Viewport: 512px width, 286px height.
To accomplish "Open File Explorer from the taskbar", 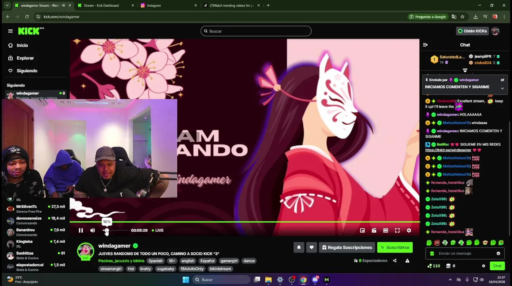I will pyautogui.click(x=268, y=280).
